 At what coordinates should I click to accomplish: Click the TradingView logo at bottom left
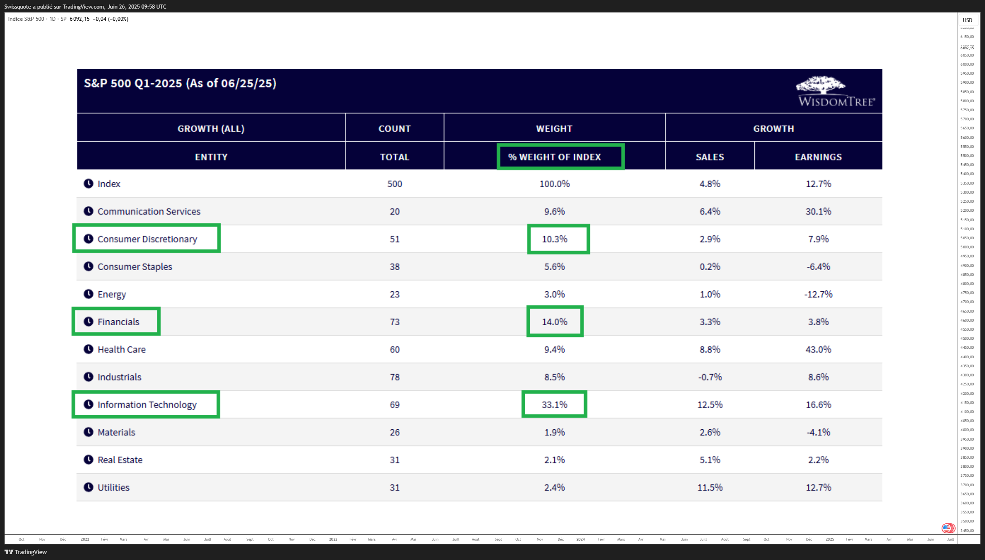(26, 552)
